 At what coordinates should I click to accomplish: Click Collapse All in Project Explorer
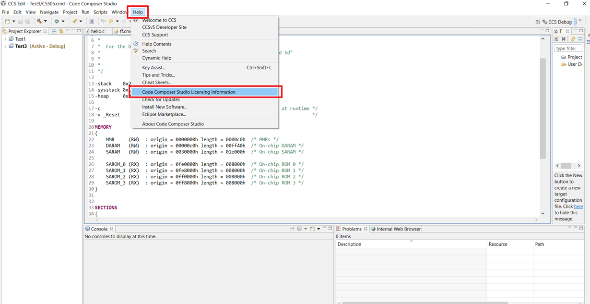54,31
